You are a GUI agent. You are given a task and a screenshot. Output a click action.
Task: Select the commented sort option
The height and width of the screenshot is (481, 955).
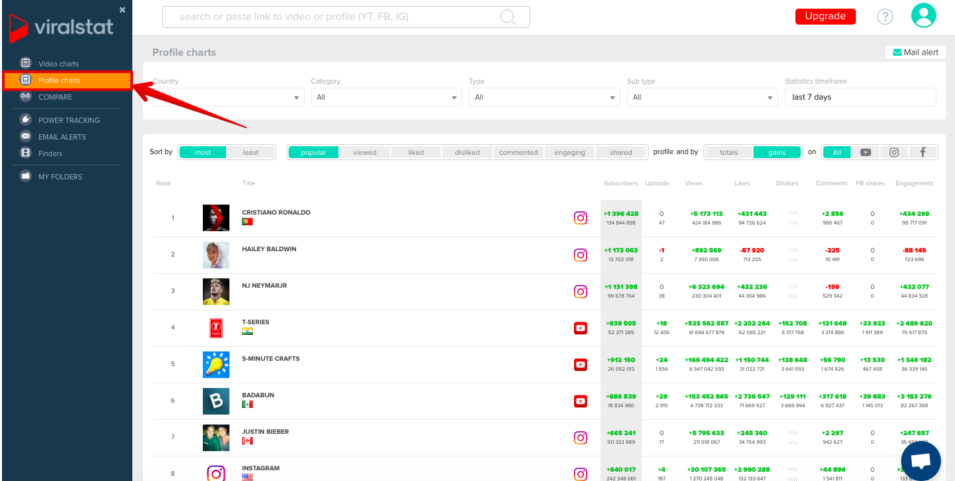point(519,152)
